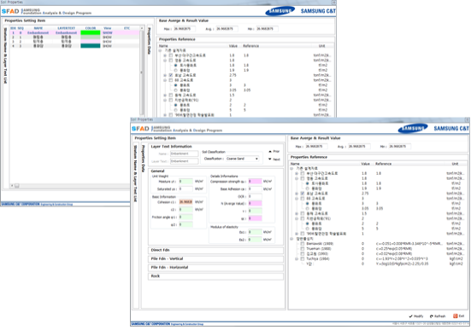The image size is (471, 330).
Task: Expand the Pile Fdn - Vertical section
Action: coord(215,258)
